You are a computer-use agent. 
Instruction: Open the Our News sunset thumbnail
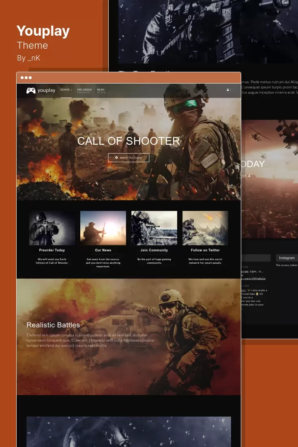pyautogui.click(x=103, y=228)
